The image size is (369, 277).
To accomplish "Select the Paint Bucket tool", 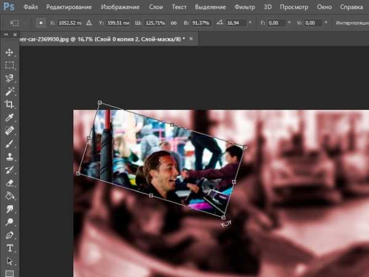I will [9, 195].
